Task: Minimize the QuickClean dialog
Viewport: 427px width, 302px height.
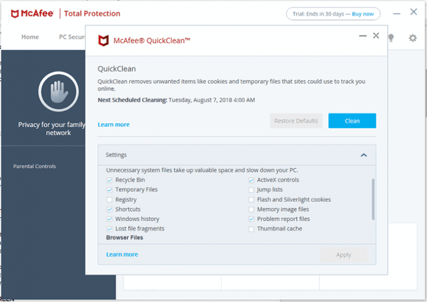Action: tap(363, 36)
